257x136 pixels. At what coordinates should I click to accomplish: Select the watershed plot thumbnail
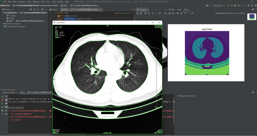251,17
